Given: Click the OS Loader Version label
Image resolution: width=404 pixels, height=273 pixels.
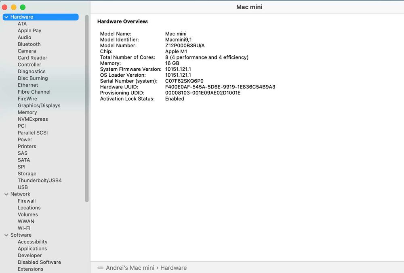Looking at the screenshot, I should coord(123,75).
